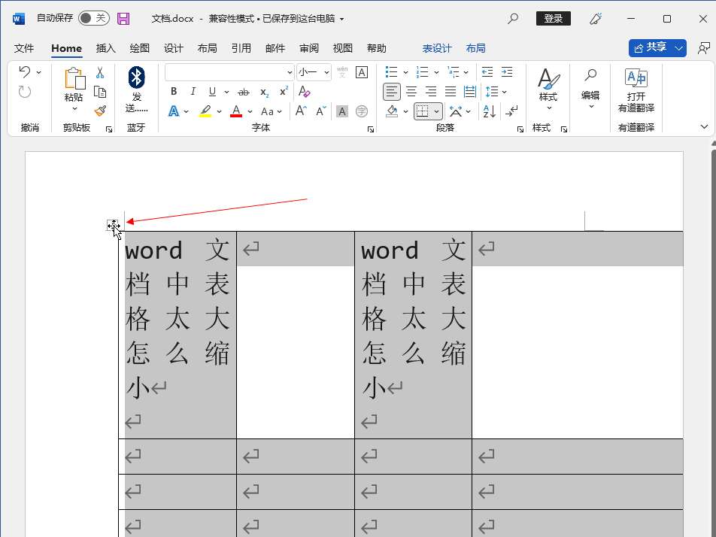Open the 文件 menu
Screen dimensions: 716x537
pos(24,48)
